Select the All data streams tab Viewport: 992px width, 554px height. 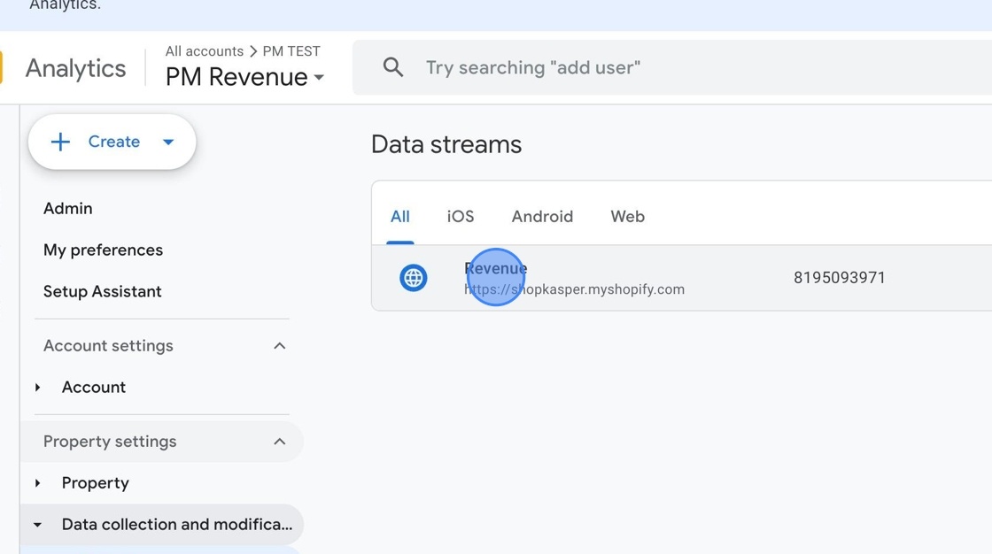point(399,216)
